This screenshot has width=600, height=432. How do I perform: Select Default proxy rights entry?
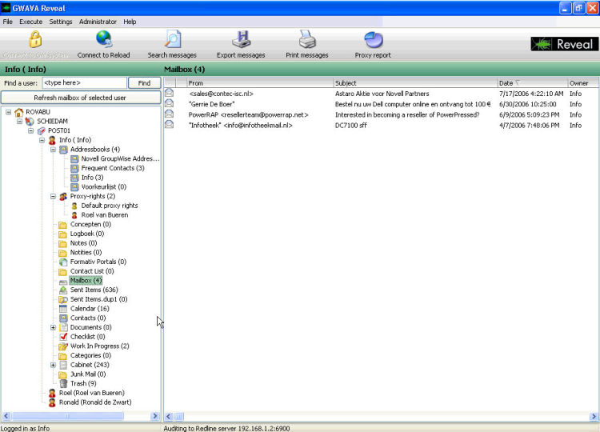[x=110, y=206]
